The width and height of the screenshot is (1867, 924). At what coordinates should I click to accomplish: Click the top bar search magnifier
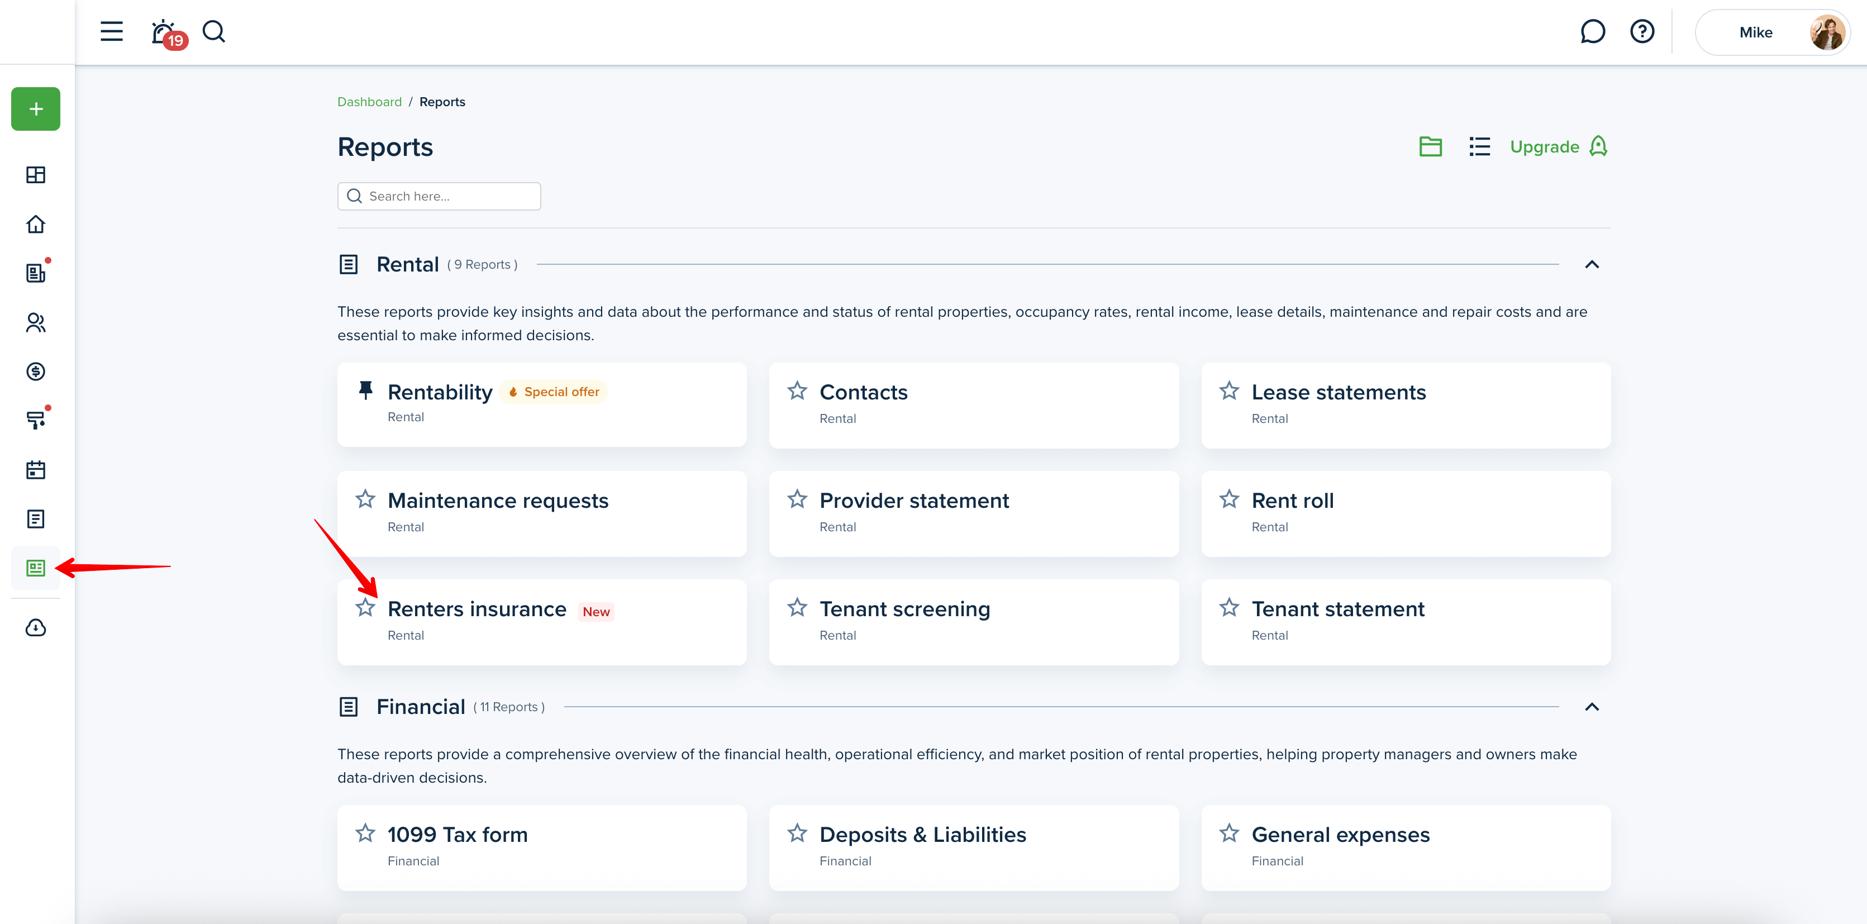214,32
